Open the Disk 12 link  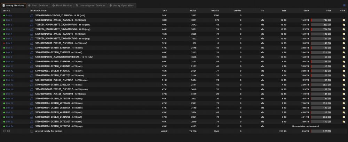point(10,71)
